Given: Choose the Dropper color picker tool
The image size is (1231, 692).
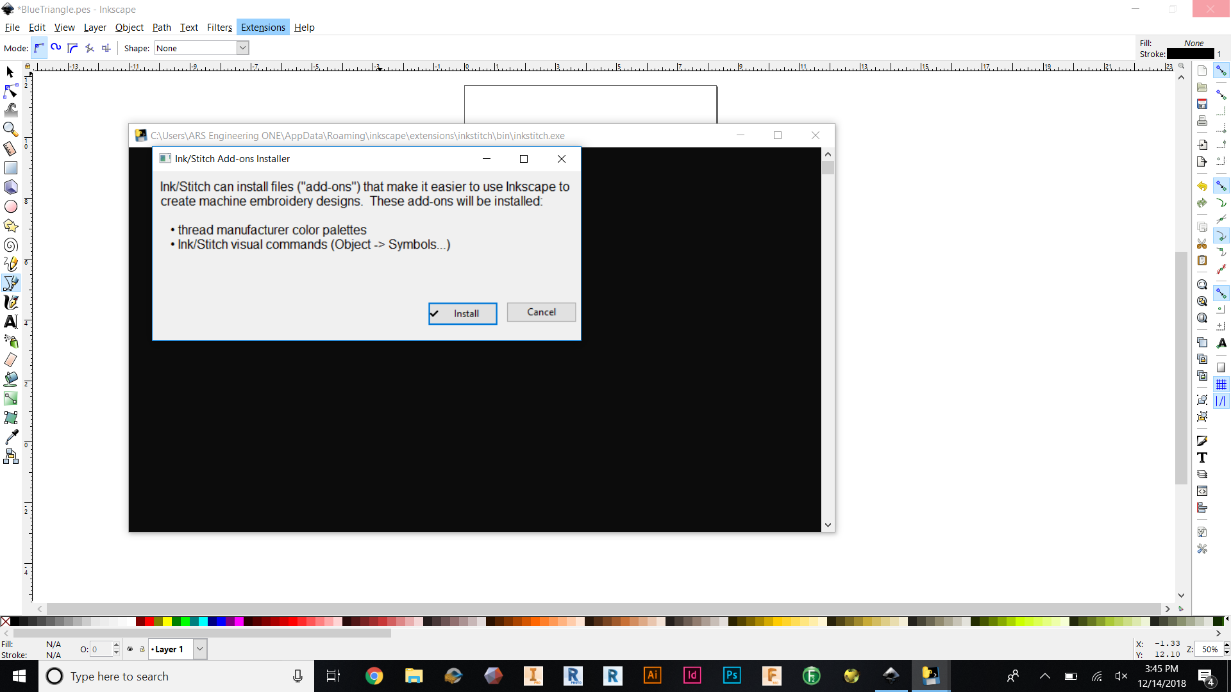Looking at the screenshot, I should pos(11,437).
